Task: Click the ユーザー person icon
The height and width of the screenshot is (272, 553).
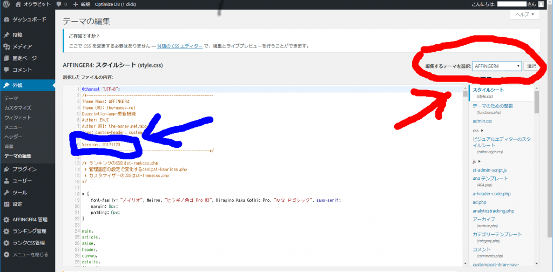Action: pyautogui.click(x=6, y=181)
